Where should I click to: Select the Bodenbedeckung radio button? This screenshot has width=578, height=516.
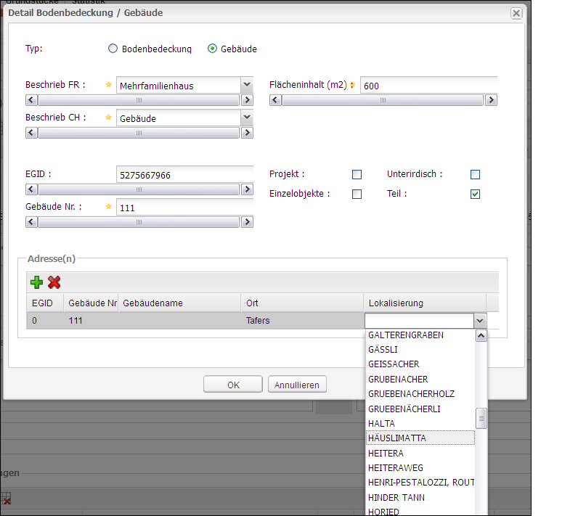113,49
